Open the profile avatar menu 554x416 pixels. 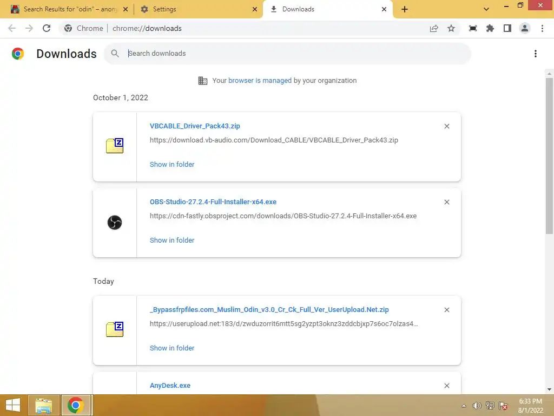[x=525, y=28]
